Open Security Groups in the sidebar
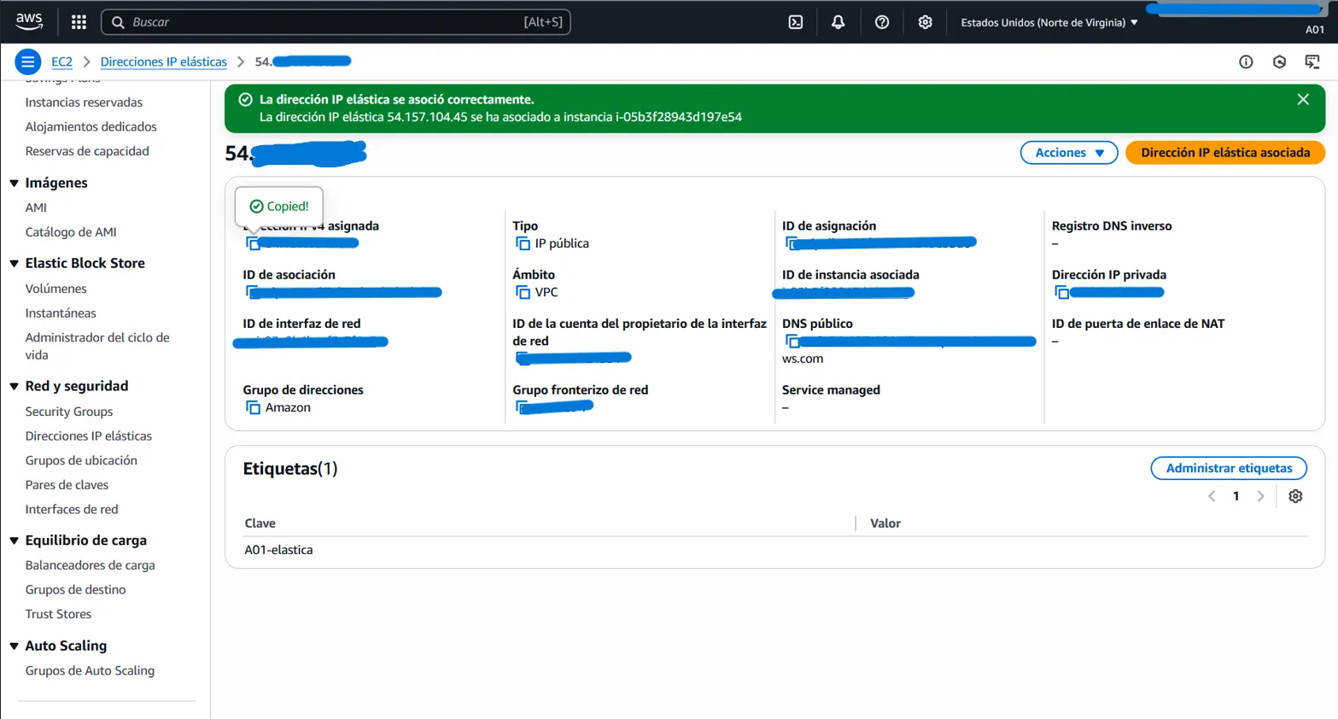1338x719 pixels. (69, 412)
